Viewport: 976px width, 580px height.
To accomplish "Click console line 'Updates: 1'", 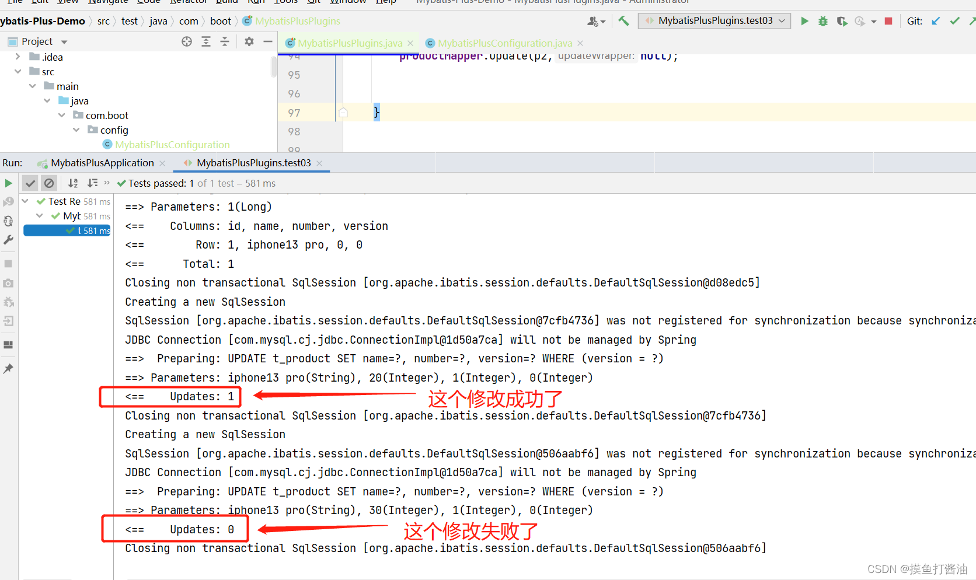I will [x=180, y=397].
